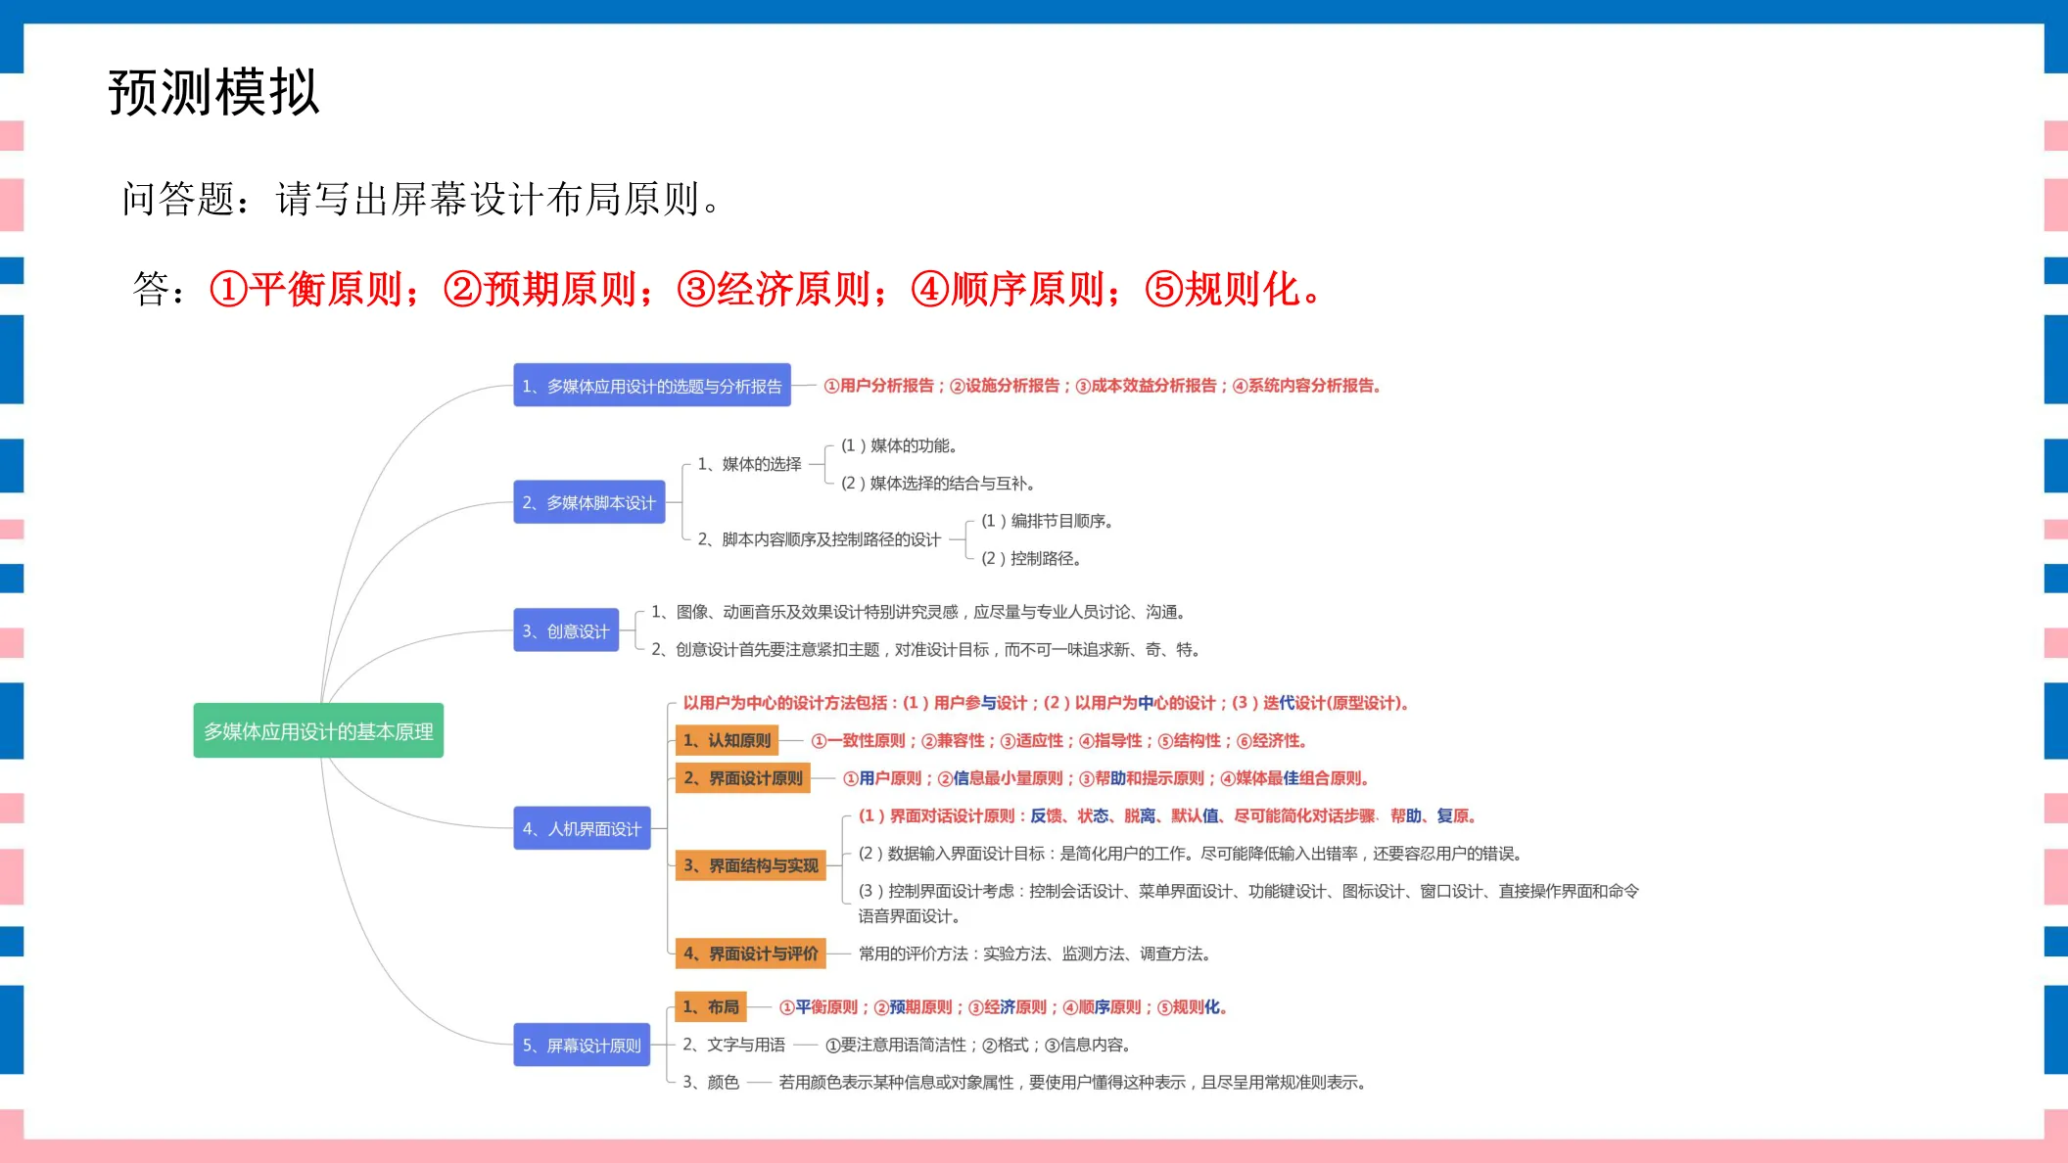
Task: Click the red text ①用户分析报告;②设施分析报告
Action: pyautogui.click(x=1103, y=386)
